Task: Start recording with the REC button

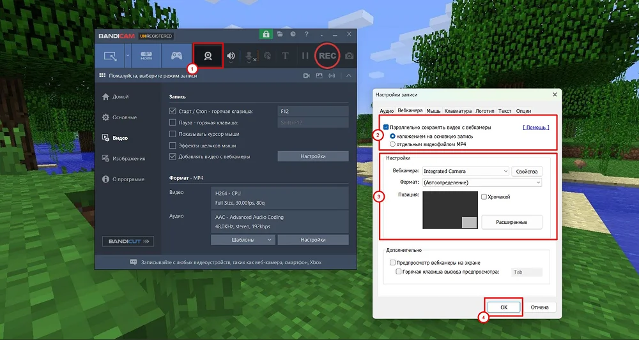Action: tap(327, 55)
